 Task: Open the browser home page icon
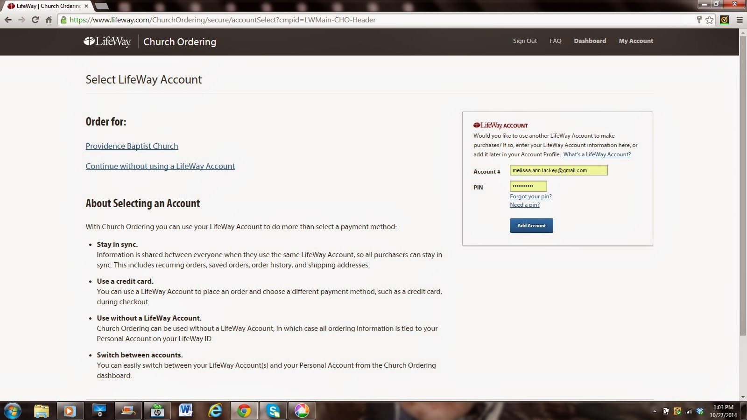pyautogui.click(x=49, y=20)
